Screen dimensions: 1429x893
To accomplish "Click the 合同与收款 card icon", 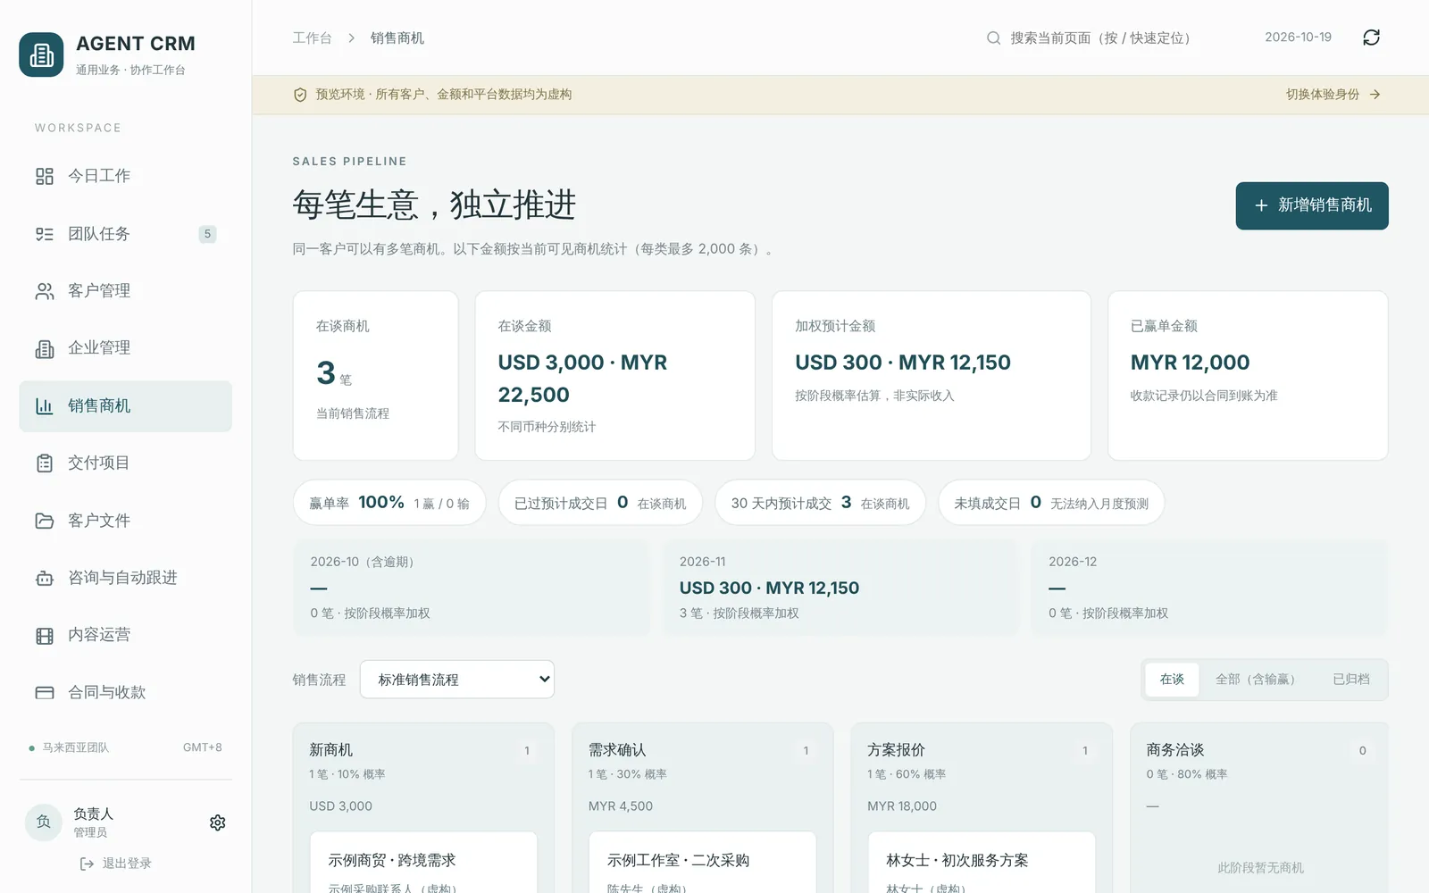I will (45, 693).
